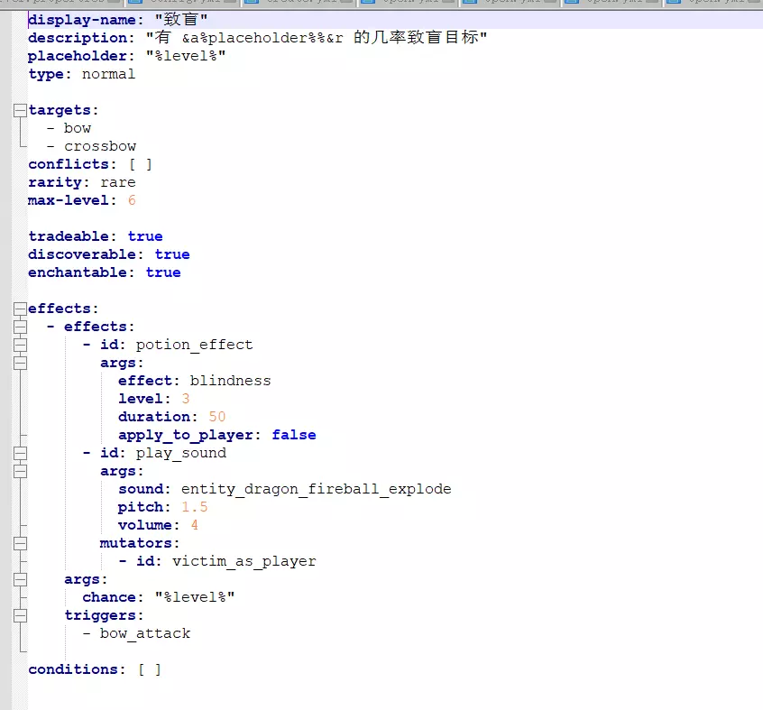The height and width of the screenshot is (710, 763).
Task: Click the "%level%" placeholder value
Action: 186,56
